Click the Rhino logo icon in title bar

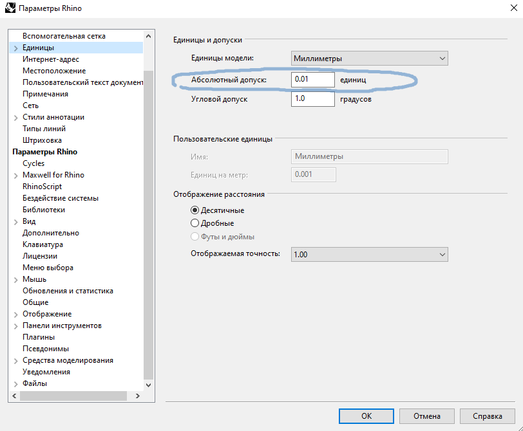(x=10, y=8)
